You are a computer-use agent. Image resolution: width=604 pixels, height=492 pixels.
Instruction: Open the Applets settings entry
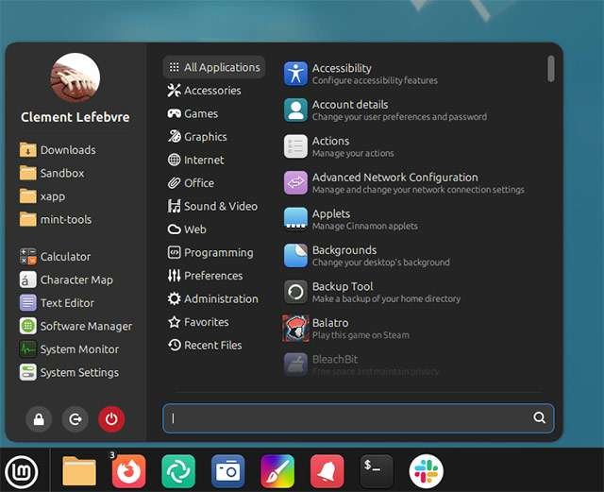coord(412,219)
